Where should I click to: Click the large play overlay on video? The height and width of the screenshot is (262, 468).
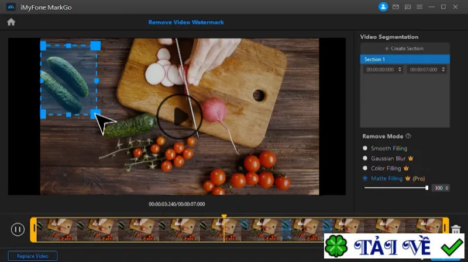(180, 116)
